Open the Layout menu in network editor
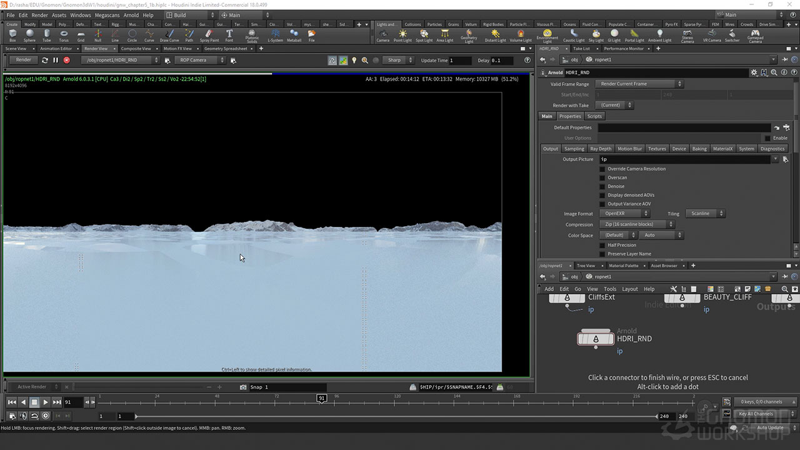Screen dimensions: 800x450 pos(630,289)
